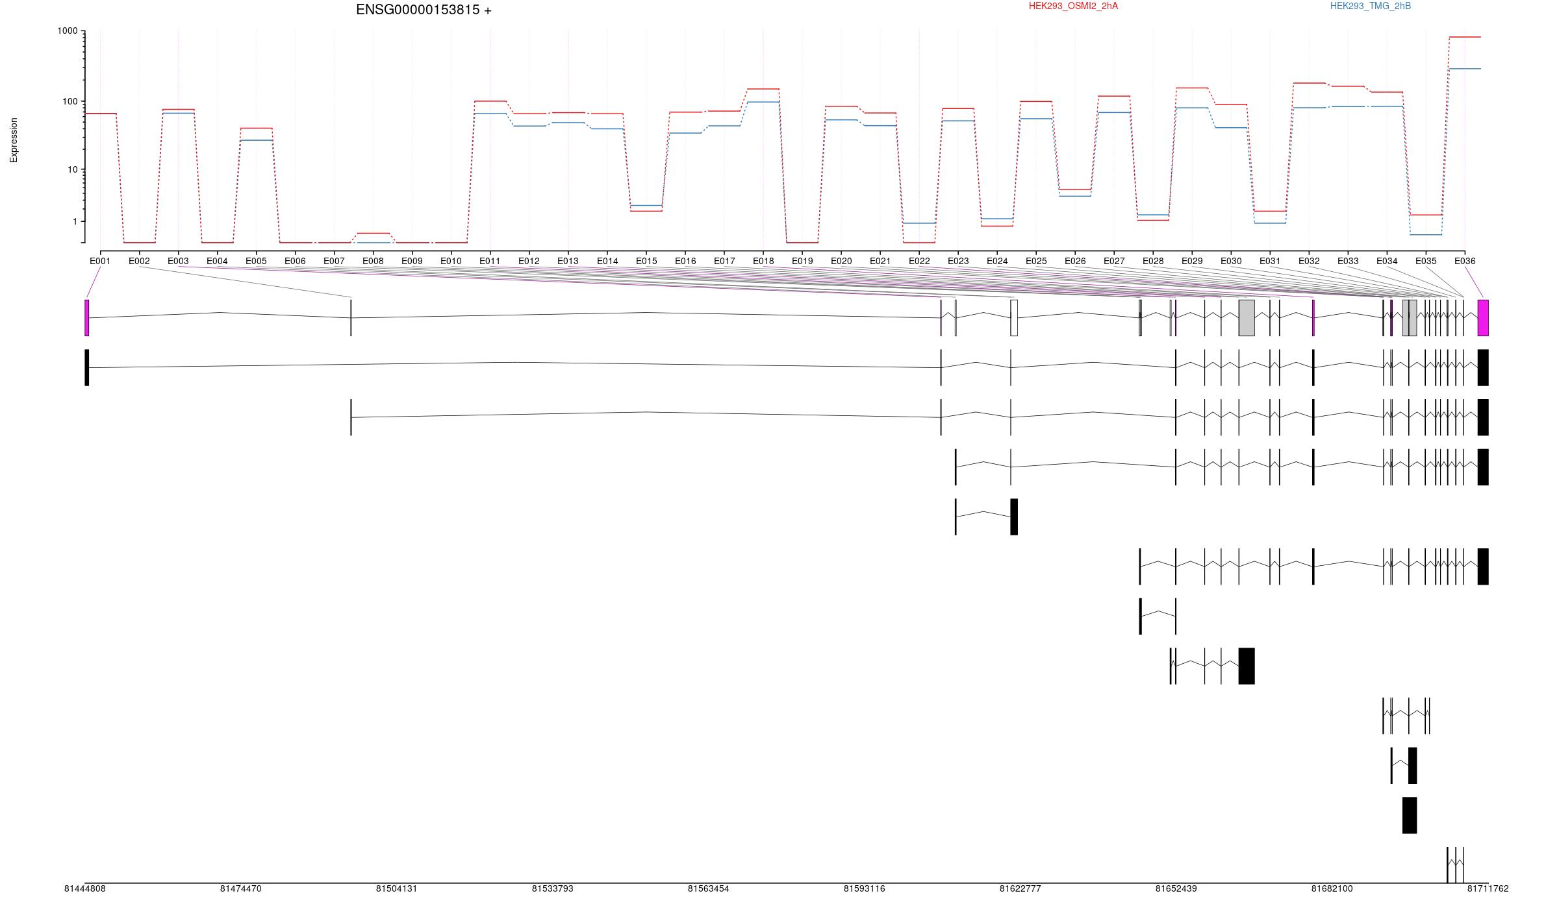Click the red E036 expression segment
The width and height of the screenshot is (1559, 902).
(x=1465, y=37)
